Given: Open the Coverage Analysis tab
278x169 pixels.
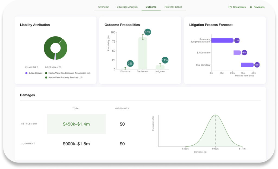Looking at the screenshot, I should [127, 7].
